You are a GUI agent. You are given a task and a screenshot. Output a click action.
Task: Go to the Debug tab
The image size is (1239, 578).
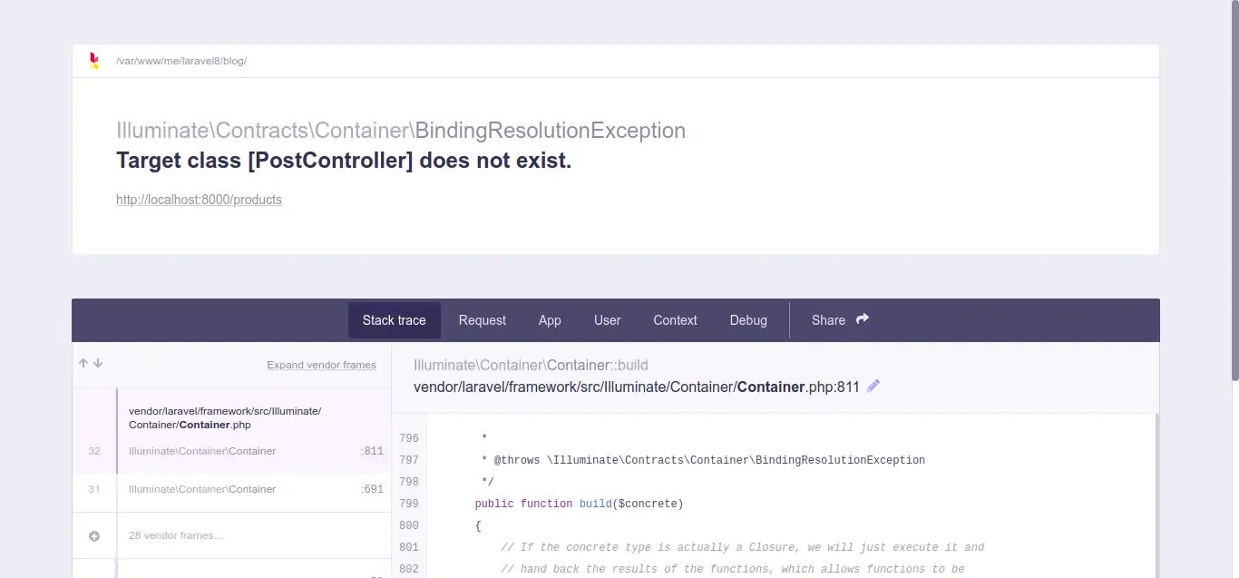(748, 320)
